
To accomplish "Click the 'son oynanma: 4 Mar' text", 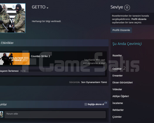I will coord(94,63).
